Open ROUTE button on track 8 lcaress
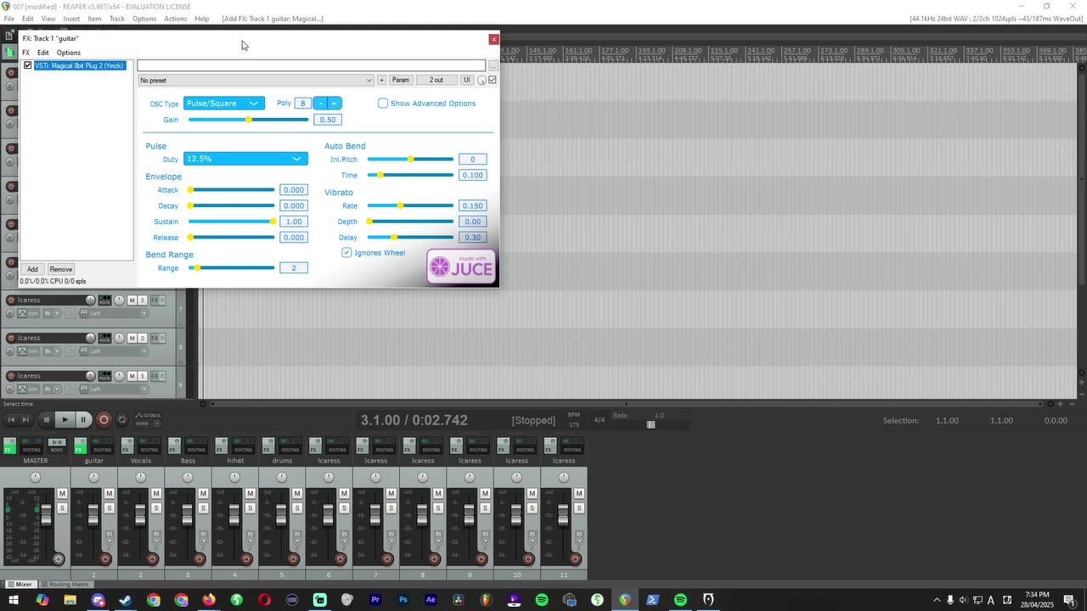Viewport: 1087px width, 611px height. (104, 338)
